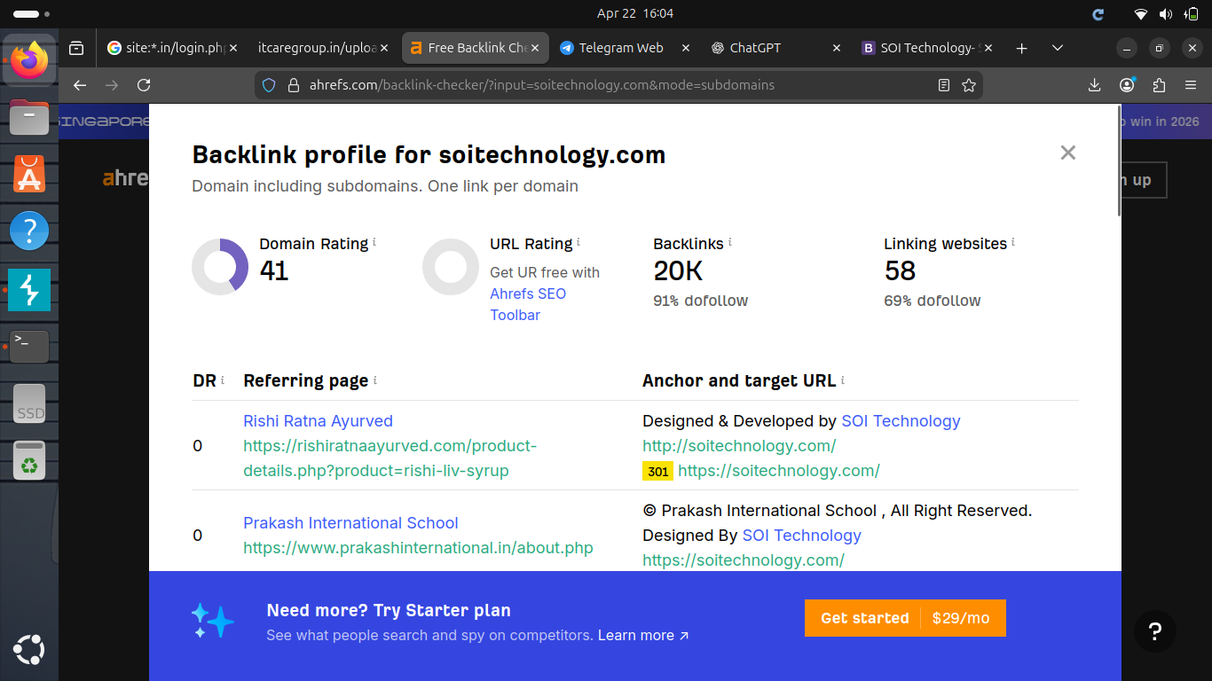Click the Referring page column info icon
This screenshot has height=681, width=1212.
[375, 380]
